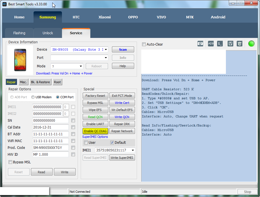This screenshot has height=197, width=260.
Task: Select the COM Port radio button
Action: click(x=58, y=97)
